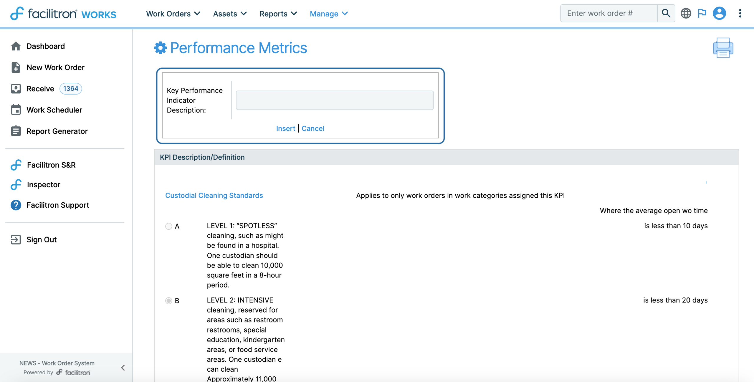
Task: Select radio button A
Action: point(168,226)
